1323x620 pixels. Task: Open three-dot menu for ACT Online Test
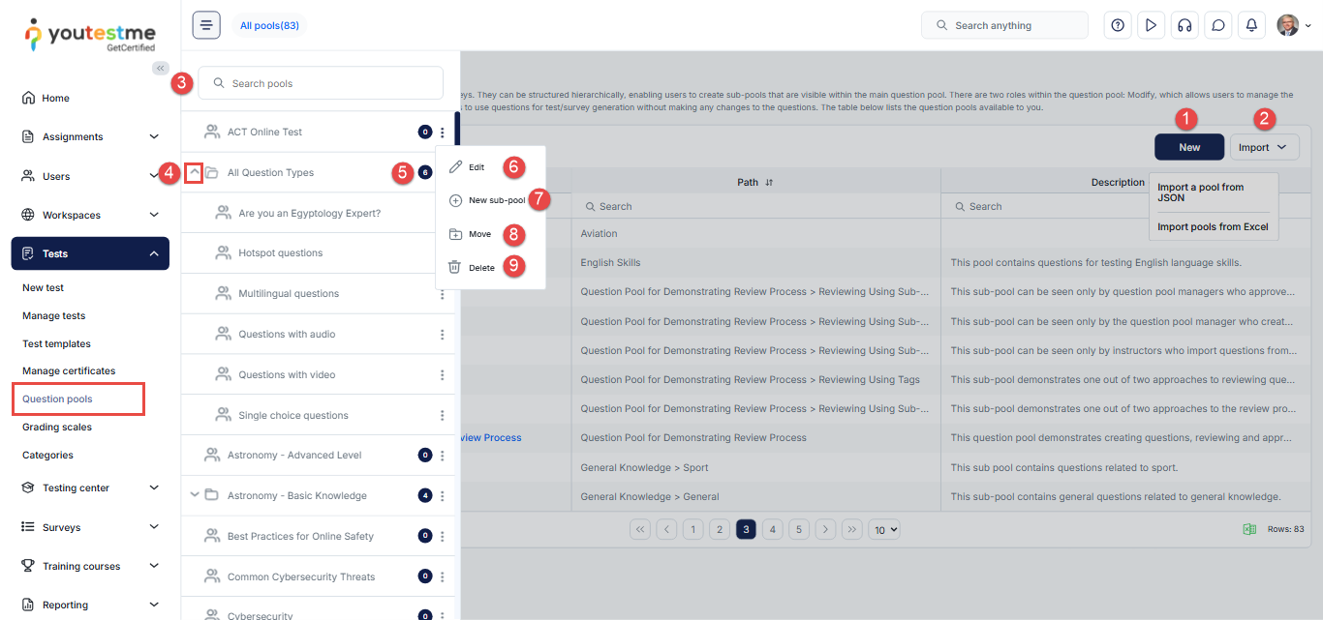tap(443, 133)
